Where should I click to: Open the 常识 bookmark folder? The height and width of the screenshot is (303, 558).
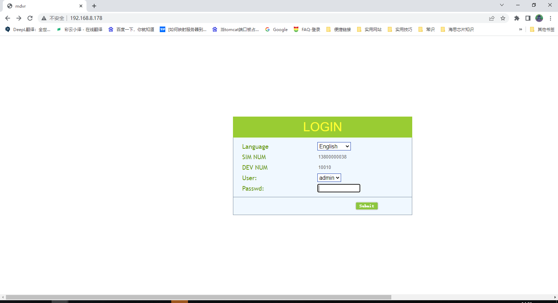427,30
